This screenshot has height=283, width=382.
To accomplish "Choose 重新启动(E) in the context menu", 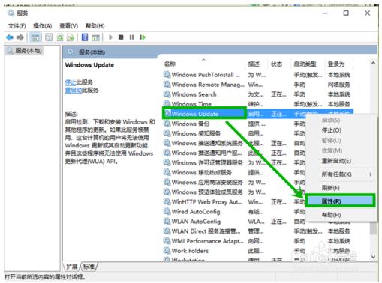I will point(336,161).
